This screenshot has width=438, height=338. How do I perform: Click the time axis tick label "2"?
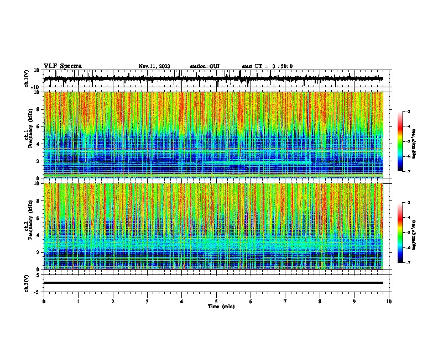point(113,302)
